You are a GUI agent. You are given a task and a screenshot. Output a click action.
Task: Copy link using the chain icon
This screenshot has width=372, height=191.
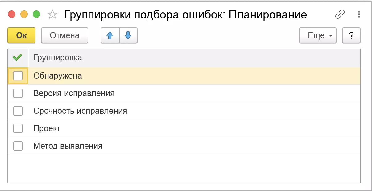pos(340,14)
